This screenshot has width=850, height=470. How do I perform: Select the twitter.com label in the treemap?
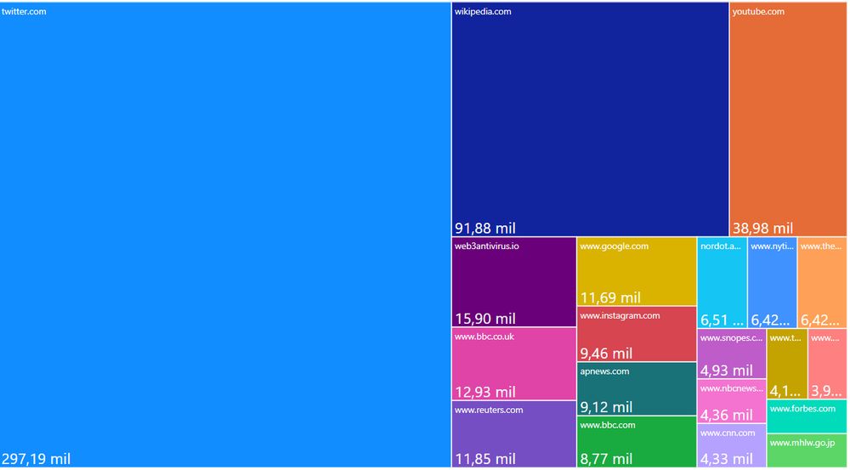pyautogui.click(x=24, y=11)
